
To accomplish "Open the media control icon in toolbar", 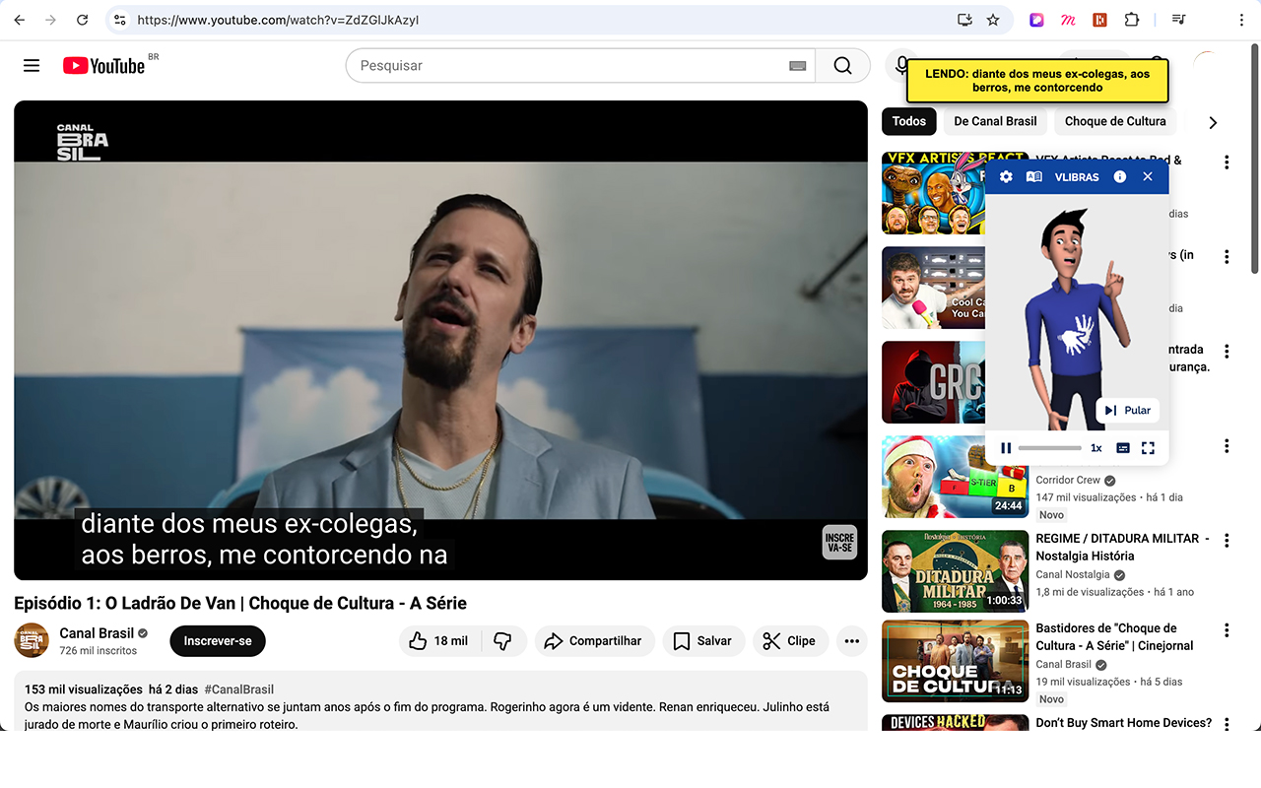I will (x=1179, y=20).
